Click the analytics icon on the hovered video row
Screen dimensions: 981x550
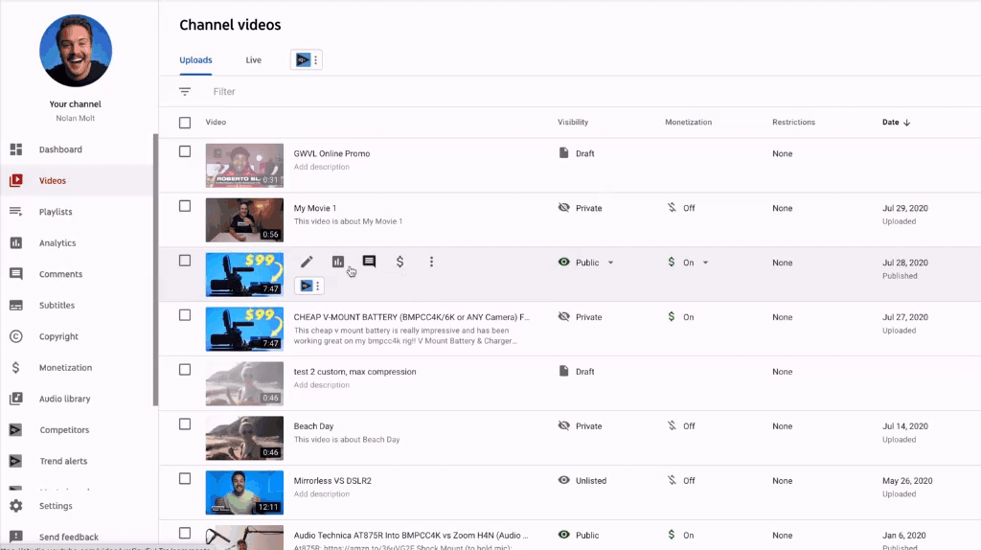pyautogui.click(x=338, y=262)
